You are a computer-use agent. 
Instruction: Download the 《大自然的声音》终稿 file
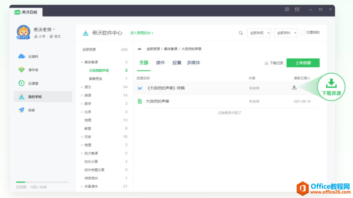click(294, 88)
